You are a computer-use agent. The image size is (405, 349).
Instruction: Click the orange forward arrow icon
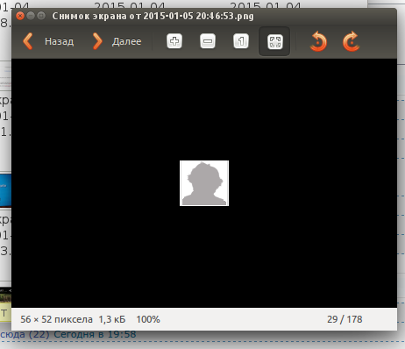click(97, 41)
